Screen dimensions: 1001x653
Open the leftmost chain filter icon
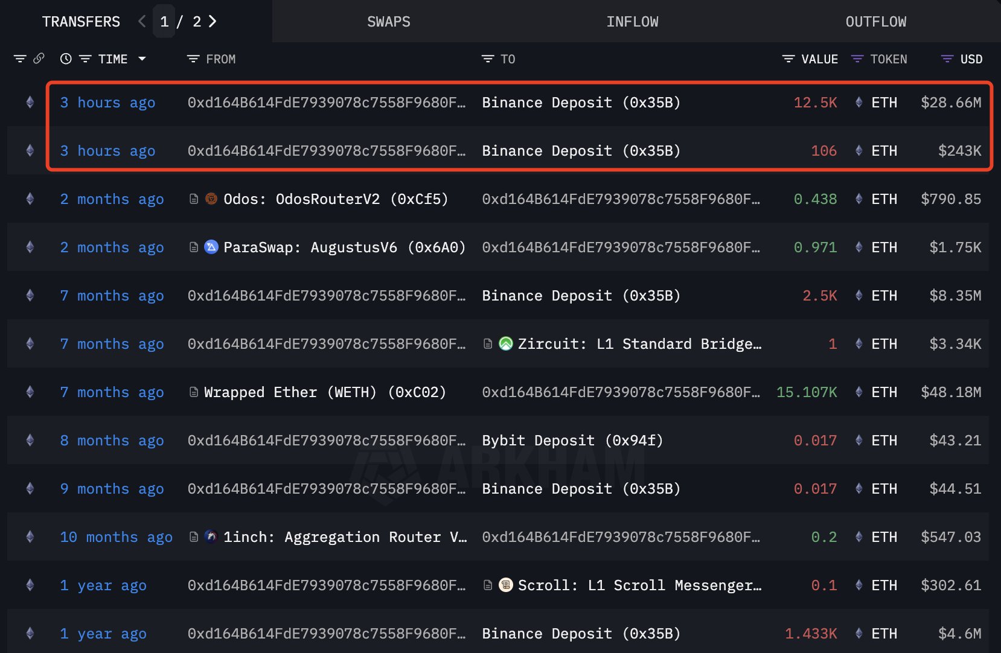(x=20, y=59)
